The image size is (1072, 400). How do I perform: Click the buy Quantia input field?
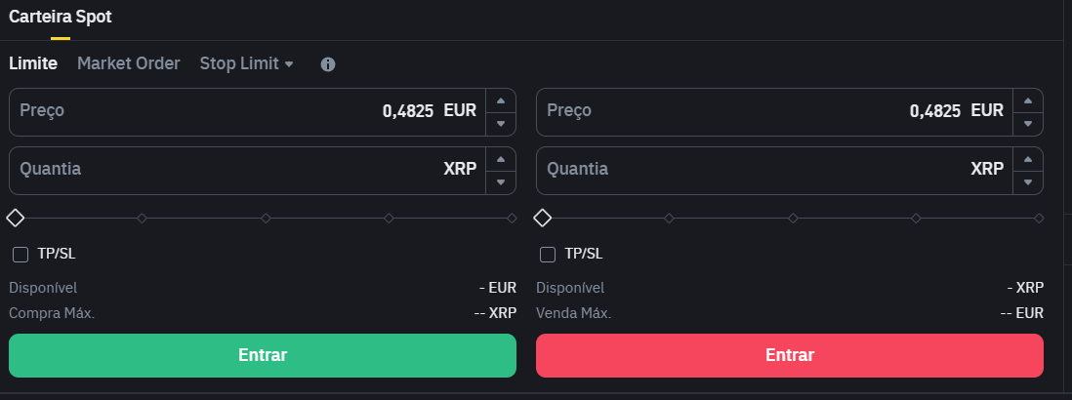(247, 171)
